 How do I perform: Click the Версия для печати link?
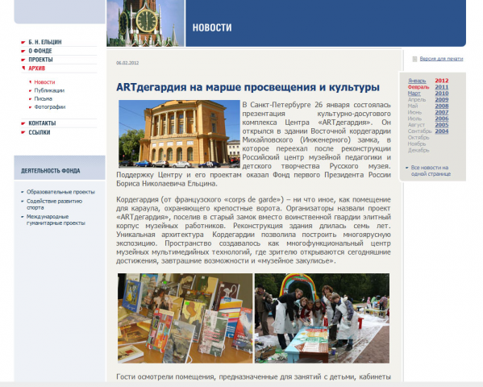coord(441,59)
